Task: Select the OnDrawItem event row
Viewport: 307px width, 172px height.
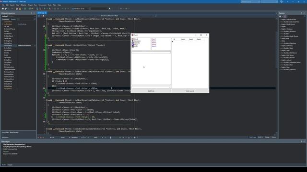Action: [19, 46]
